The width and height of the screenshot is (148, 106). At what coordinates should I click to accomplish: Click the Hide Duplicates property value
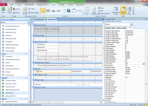click(135, 60)
